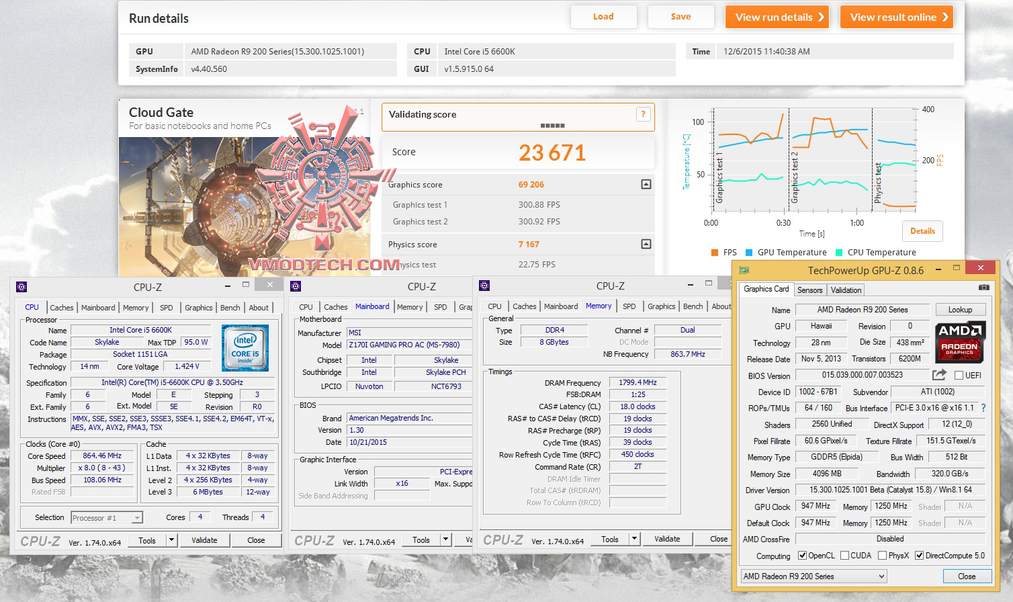The height and width of the screenshot is (602, 1013).
Task: Click the GPU-Z title bar app icon
Action: (x=744, y=270)
